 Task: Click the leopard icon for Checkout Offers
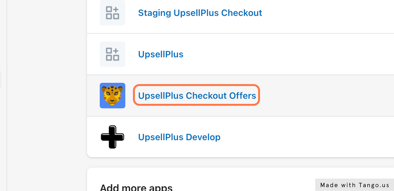pos(112,95)
